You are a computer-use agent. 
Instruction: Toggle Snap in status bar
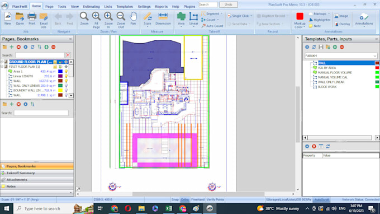(x=175, y=199)
